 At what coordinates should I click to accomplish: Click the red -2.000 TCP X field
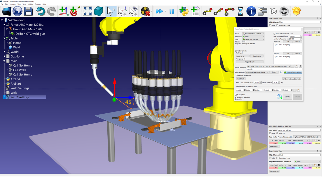point(273,143)
